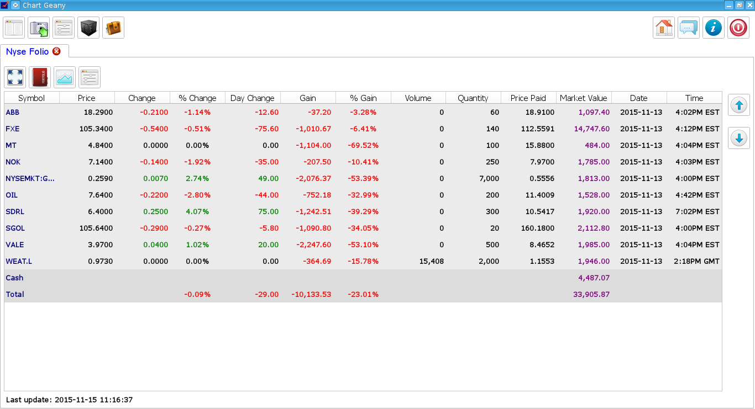The width and height of the screenshot is (755, 409).
Task: Sort by the % Change column header
Action: coord(197,98)
